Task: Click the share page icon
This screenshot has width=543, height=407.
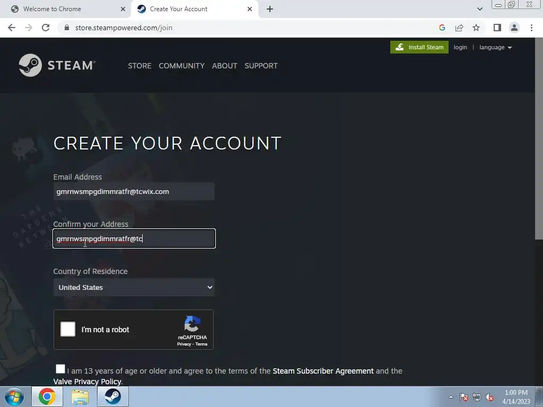Action: [x=459, y=28]
